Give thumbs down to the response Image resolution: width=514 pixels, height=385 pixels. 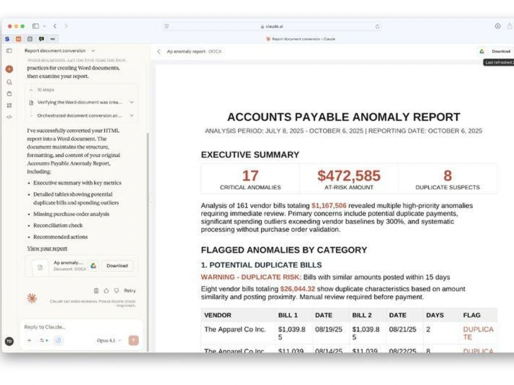pyautogui.click(x=116, y=291)
